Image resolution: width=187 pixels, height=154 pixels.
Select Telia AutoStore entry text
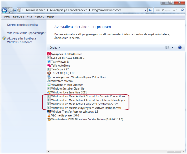pos(61,65)
